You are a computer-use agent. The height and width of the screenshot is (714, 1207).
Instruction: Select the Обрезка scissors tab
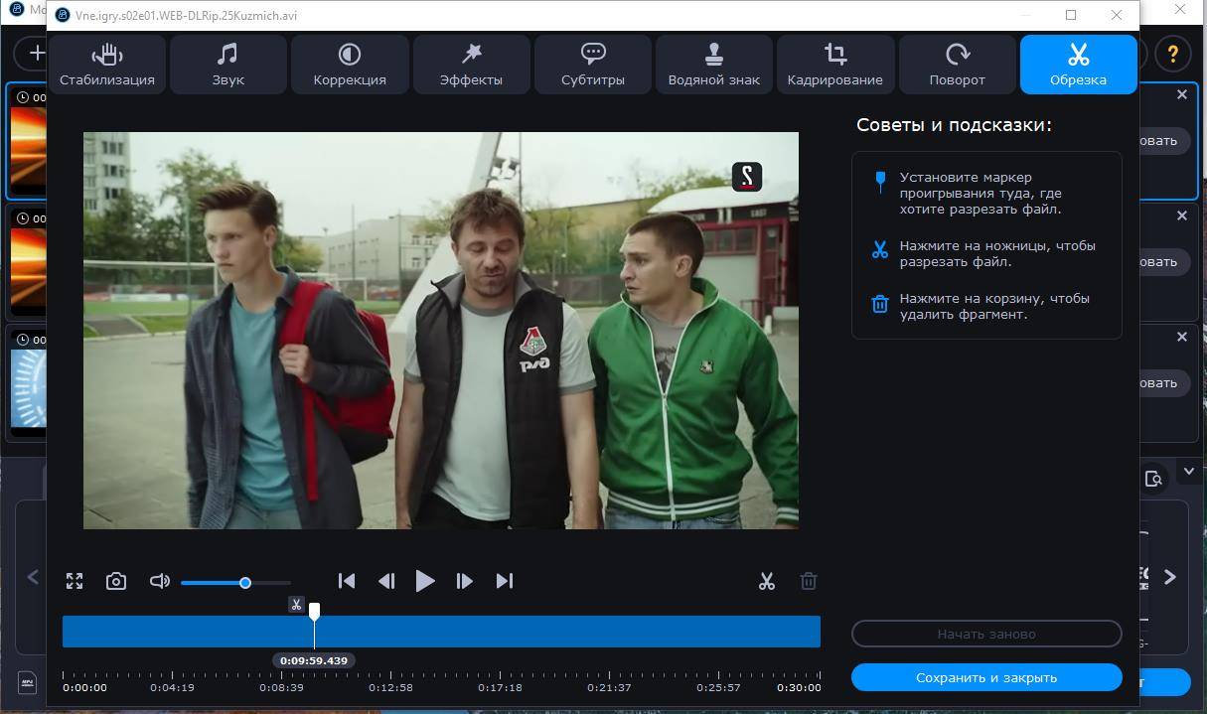[x=1079, y=65]
